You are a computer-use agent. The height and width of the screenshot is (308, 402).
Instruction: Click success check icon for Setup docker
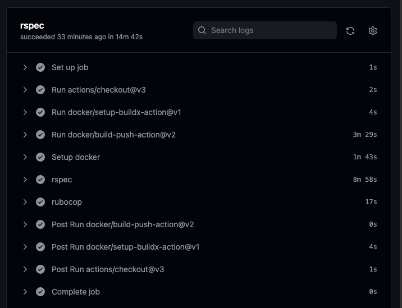[x=40, y=157]
